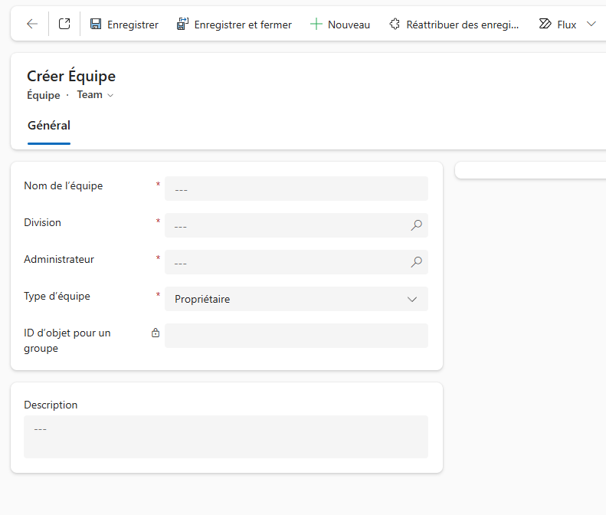
Task: Open the Team form selector dropdown
Action: tap(95, 95)
